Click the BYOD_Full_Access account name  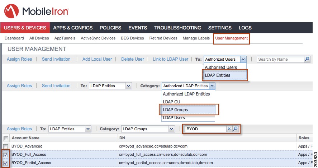click(x=29, y=155)
